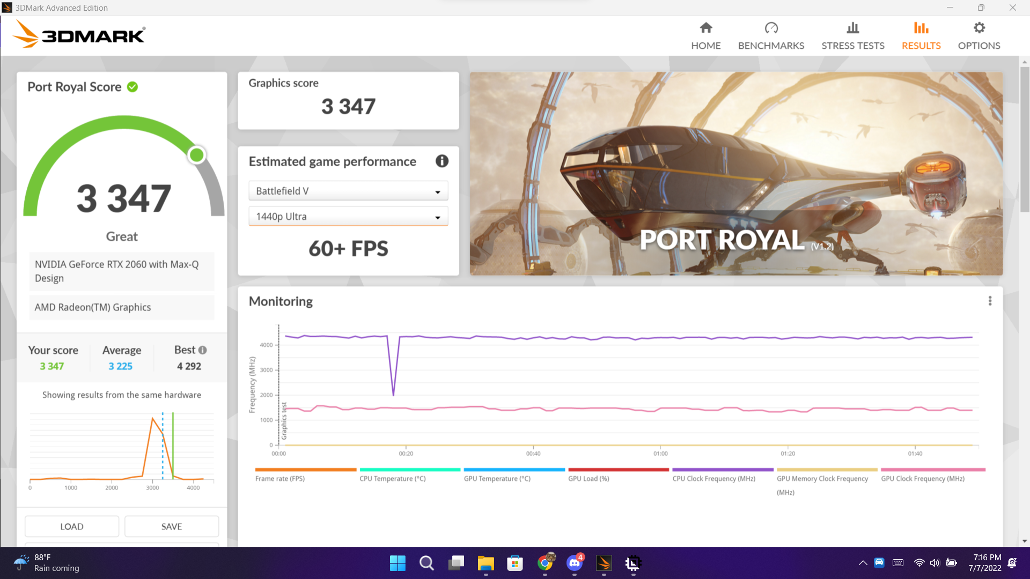This screenshot has width=1030, height=579.
Task: Select the RESULTS tab
Action: pyautogui.click(x=921, y=36)
